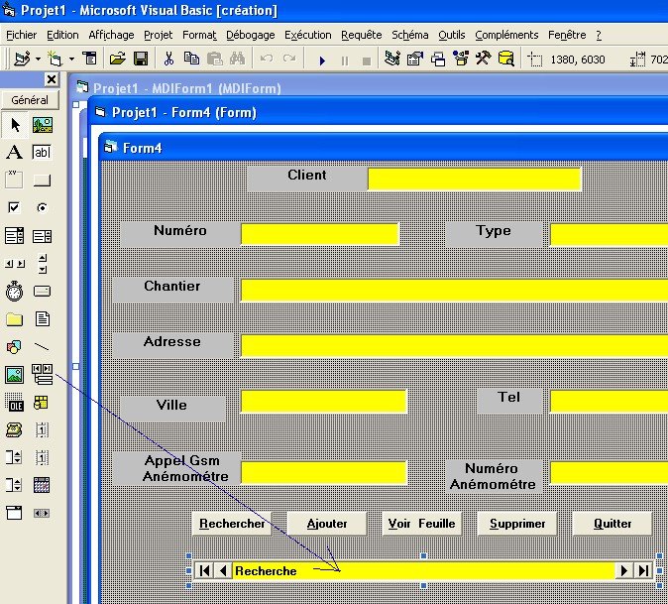The height and width of the screenshot is (604, 668).
Task: Open the Form Layout Window icon
Action: point(437,59)
